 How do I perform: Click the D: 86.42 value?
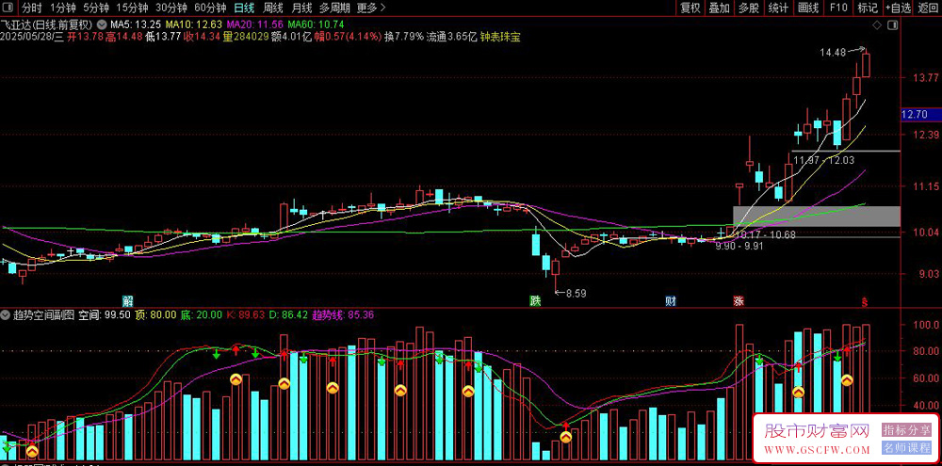287,314
